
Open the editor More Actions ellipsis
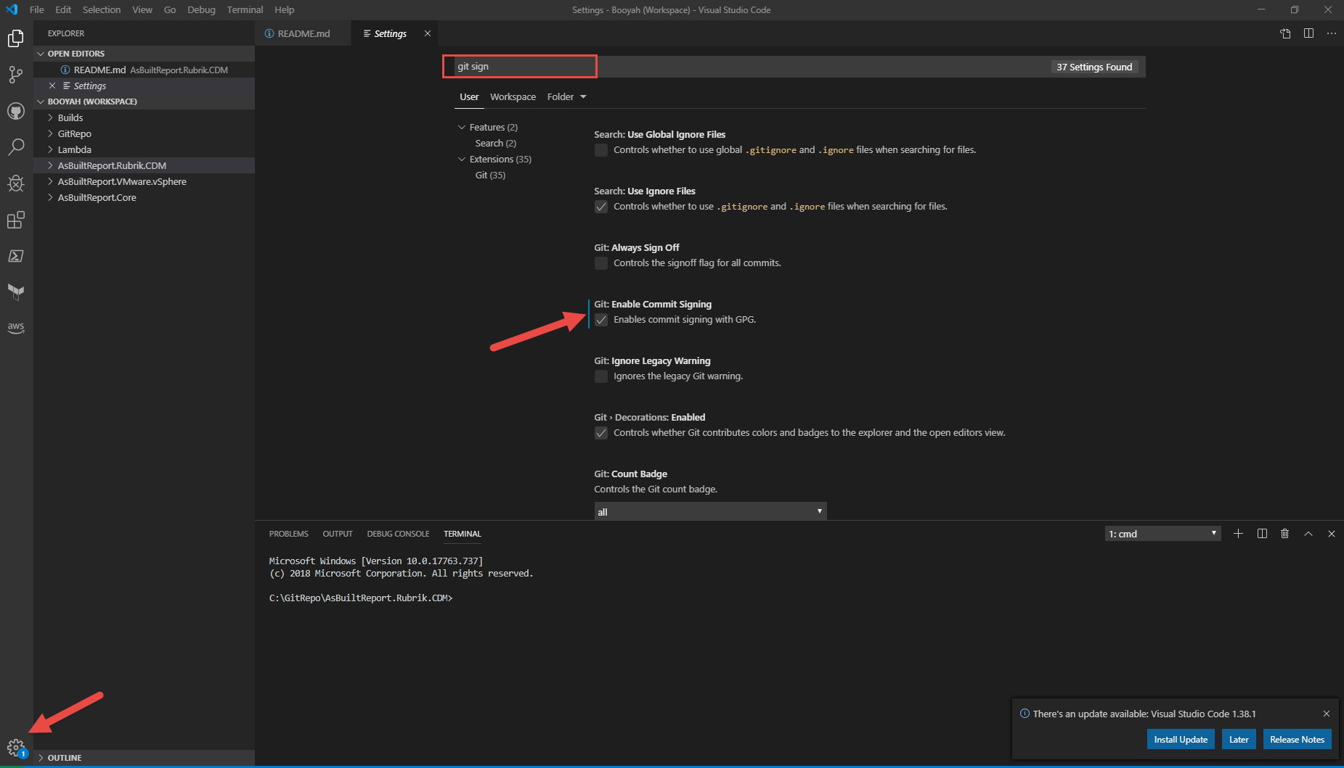pos(1331,33)
